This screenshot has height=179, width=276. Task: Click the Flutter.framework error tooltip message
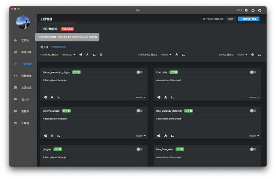pyautogui.click(x=67, y=37)
